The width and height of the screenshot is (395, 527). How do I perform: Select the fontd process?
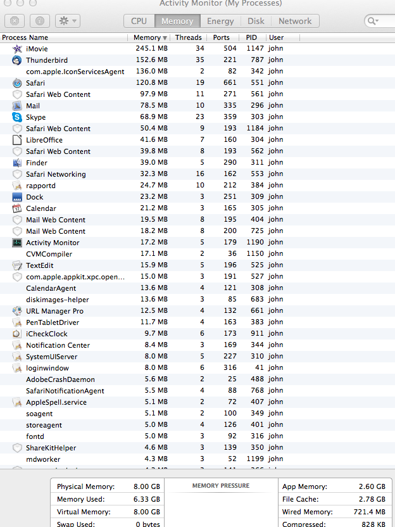(x=197, y=436)
